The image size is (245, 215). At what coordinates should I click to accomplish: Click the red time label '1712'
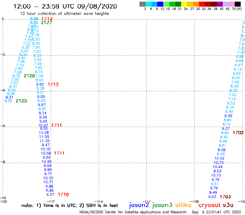click(x=53, y=84)
